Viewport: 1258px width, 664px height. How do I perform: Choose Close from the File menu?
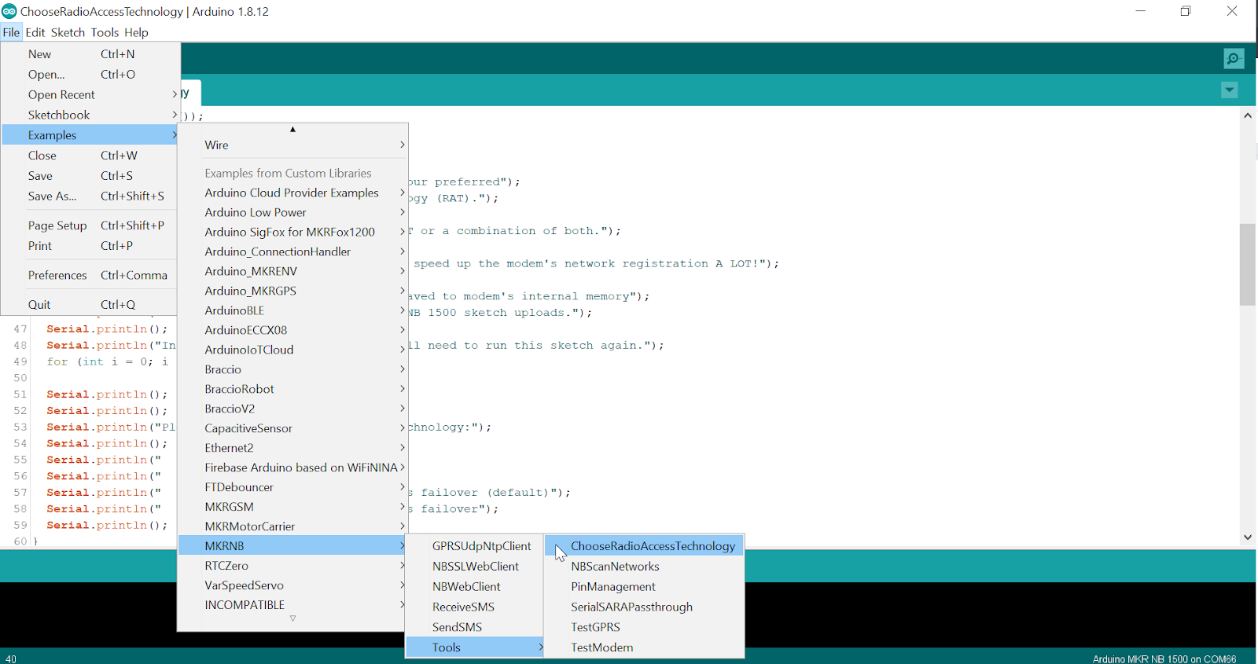pyautogui.click(x=90, y=156)
